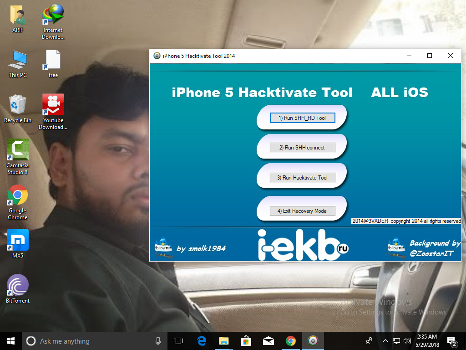466x350 pixels.
Task: Maximize the iPhone 5 Hacktivate Tool window
Action: 430,56
